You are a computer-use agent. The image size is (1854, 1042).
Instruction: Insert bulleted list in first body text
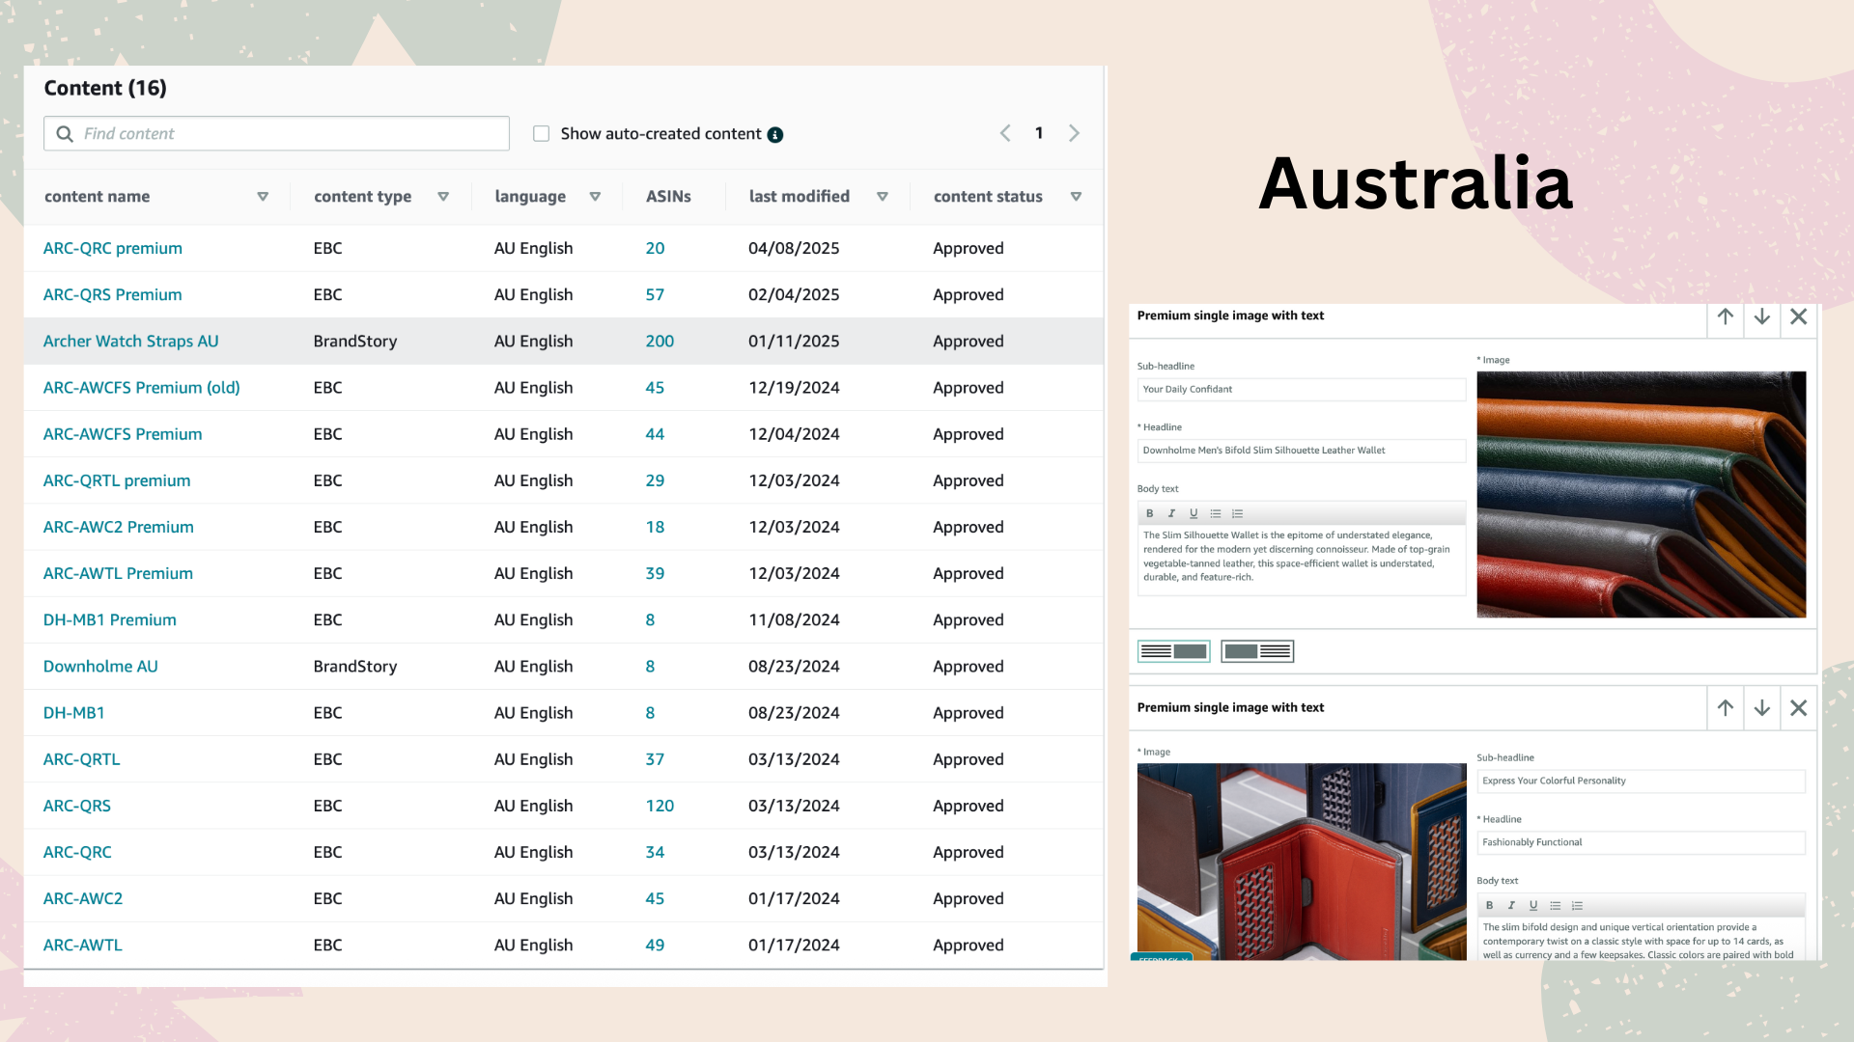click(x=1216, y=514)
